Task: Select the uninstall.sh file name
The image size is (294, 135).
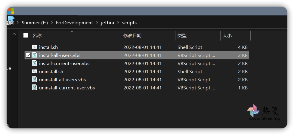Action: [51, 71]
